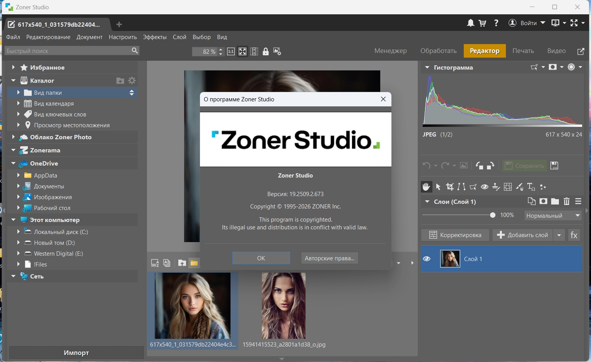Toggle visibility of Слой 1
The width and height of the screenshot is (591, 362).
tap(427, 259)
